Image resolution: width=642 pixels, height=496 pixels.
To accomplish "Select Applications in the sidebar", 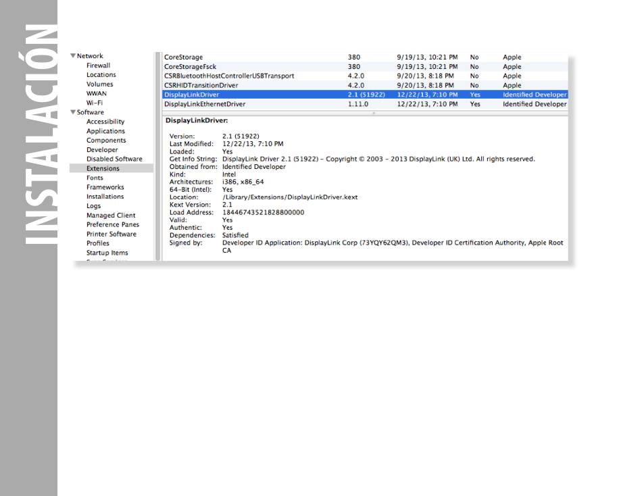I will 105,131.
